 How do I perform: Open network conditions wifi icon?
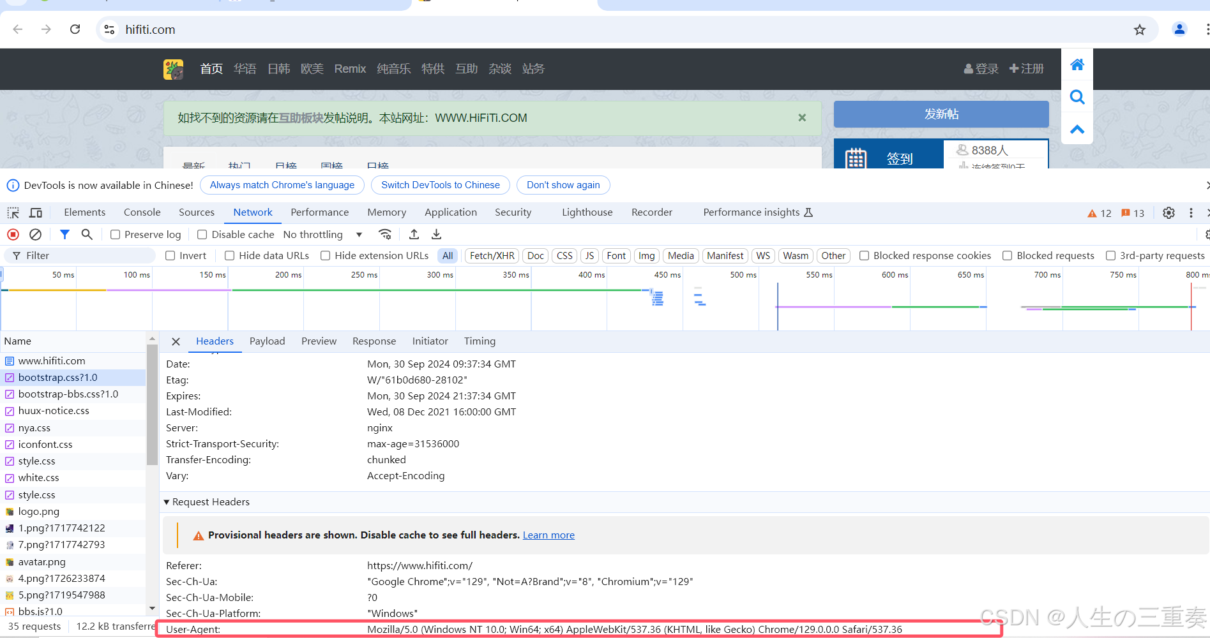[x=385, y=235]
